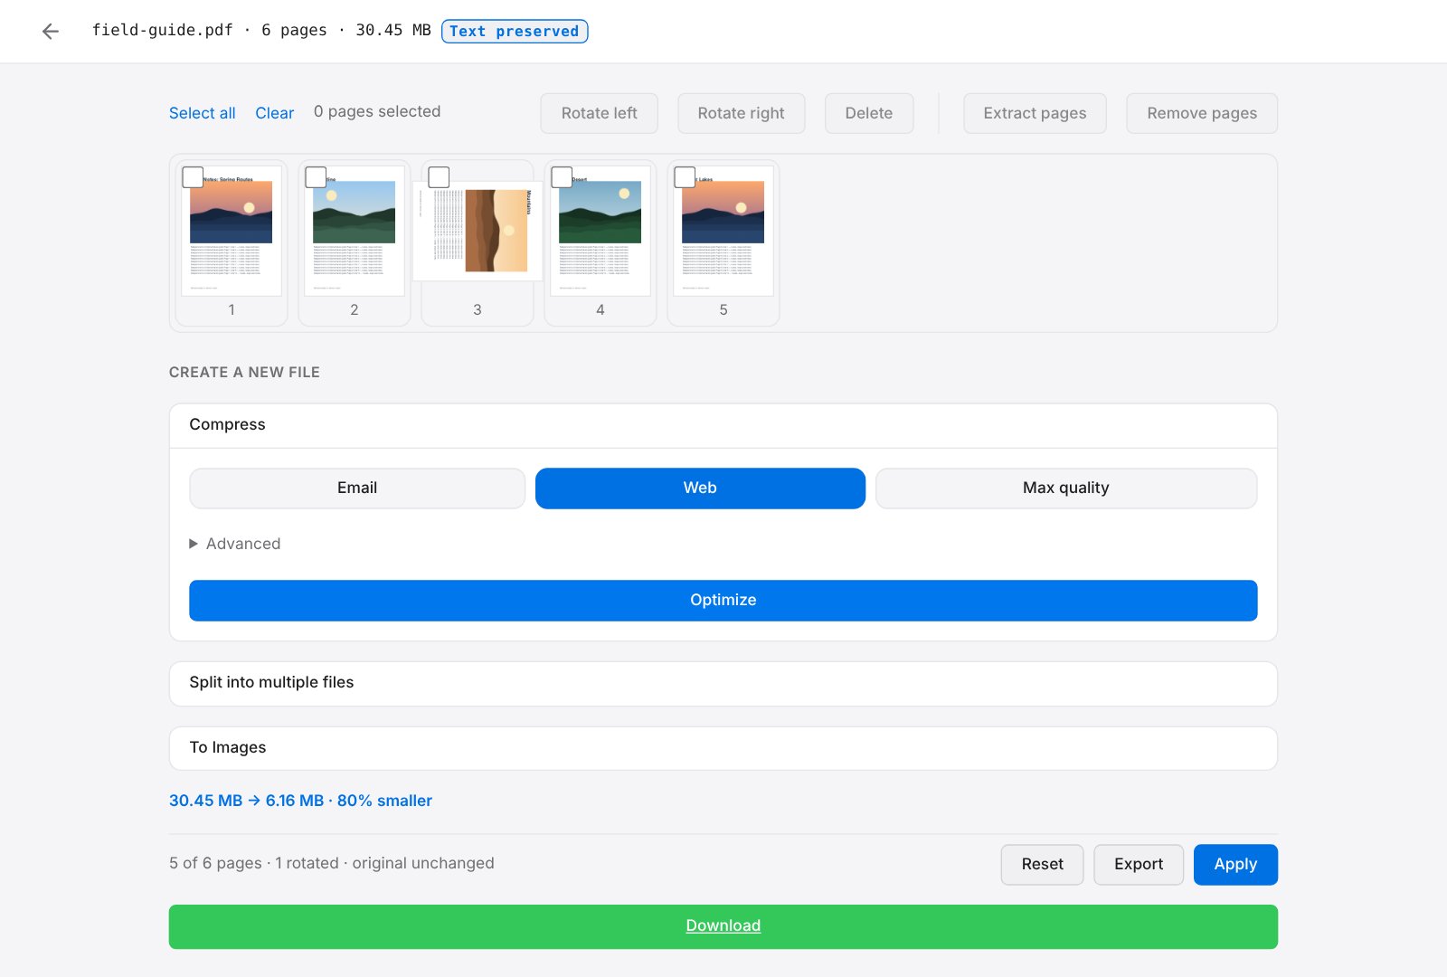
Task: Click the '0 pages selected' status
Action: tap(377, 111)
